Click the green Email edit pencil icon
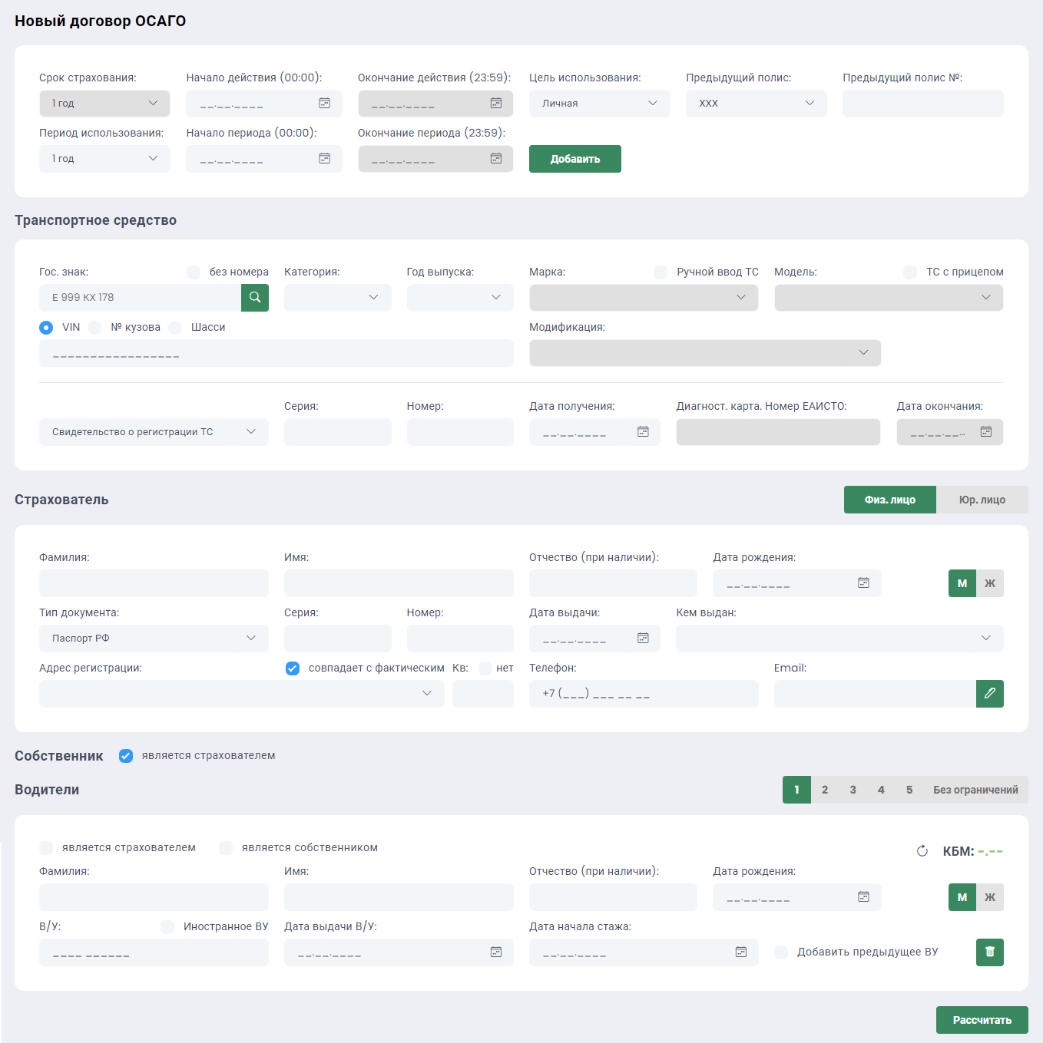Image resolution: width=1043 pixels, height=1043 pixels. (x=989, y=694)
